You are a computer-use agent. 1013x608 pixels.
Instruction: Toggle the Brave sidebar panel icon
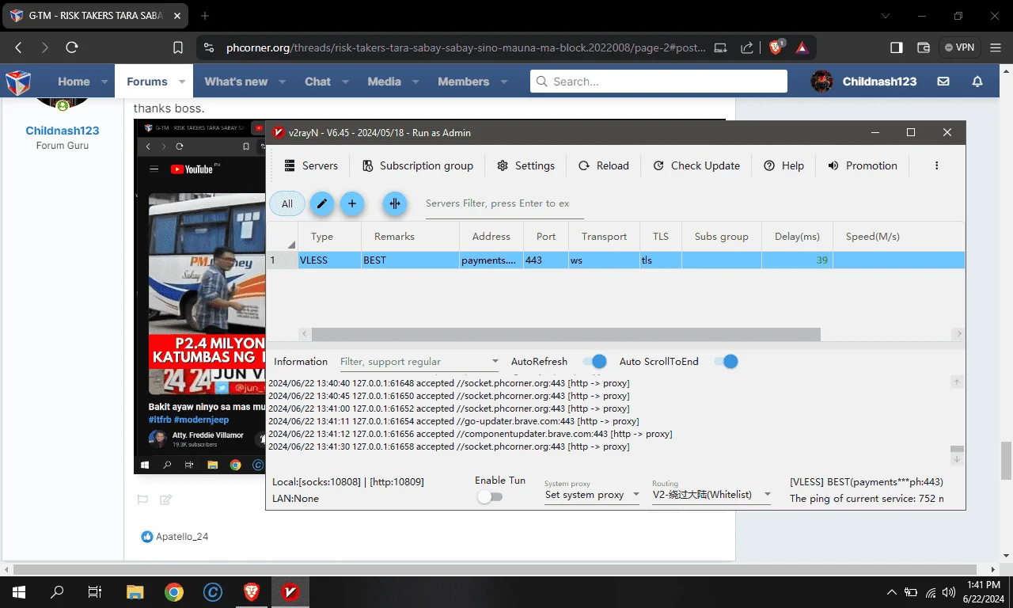[897, 47]
